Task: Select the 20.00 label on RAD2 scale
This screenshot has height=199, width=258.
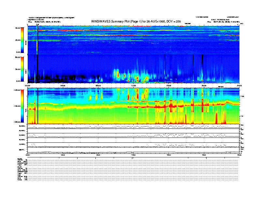Action: click(x=18, y=40)
